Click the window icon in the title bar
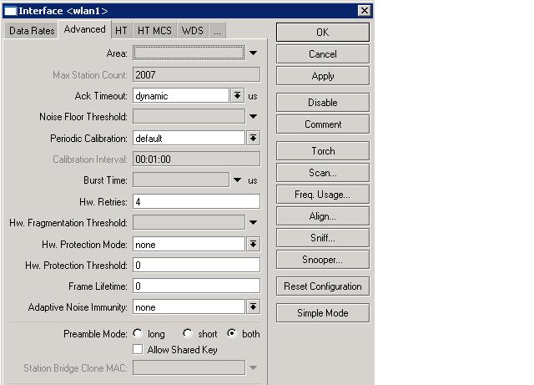 coord(10,11)
